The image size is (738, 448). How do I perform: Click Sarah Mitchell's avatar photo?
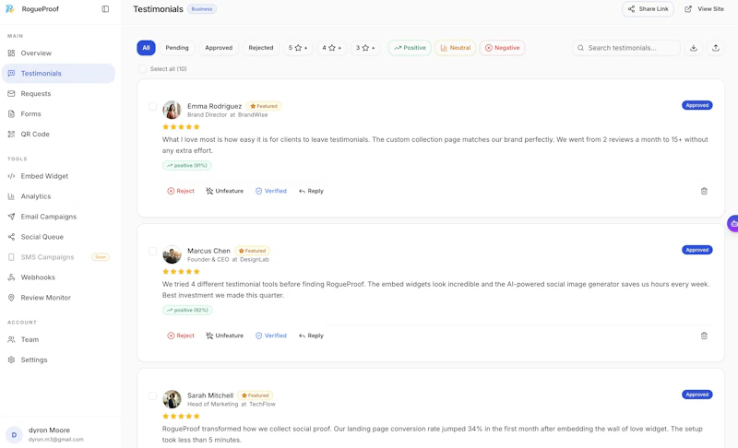coord(172,399)
